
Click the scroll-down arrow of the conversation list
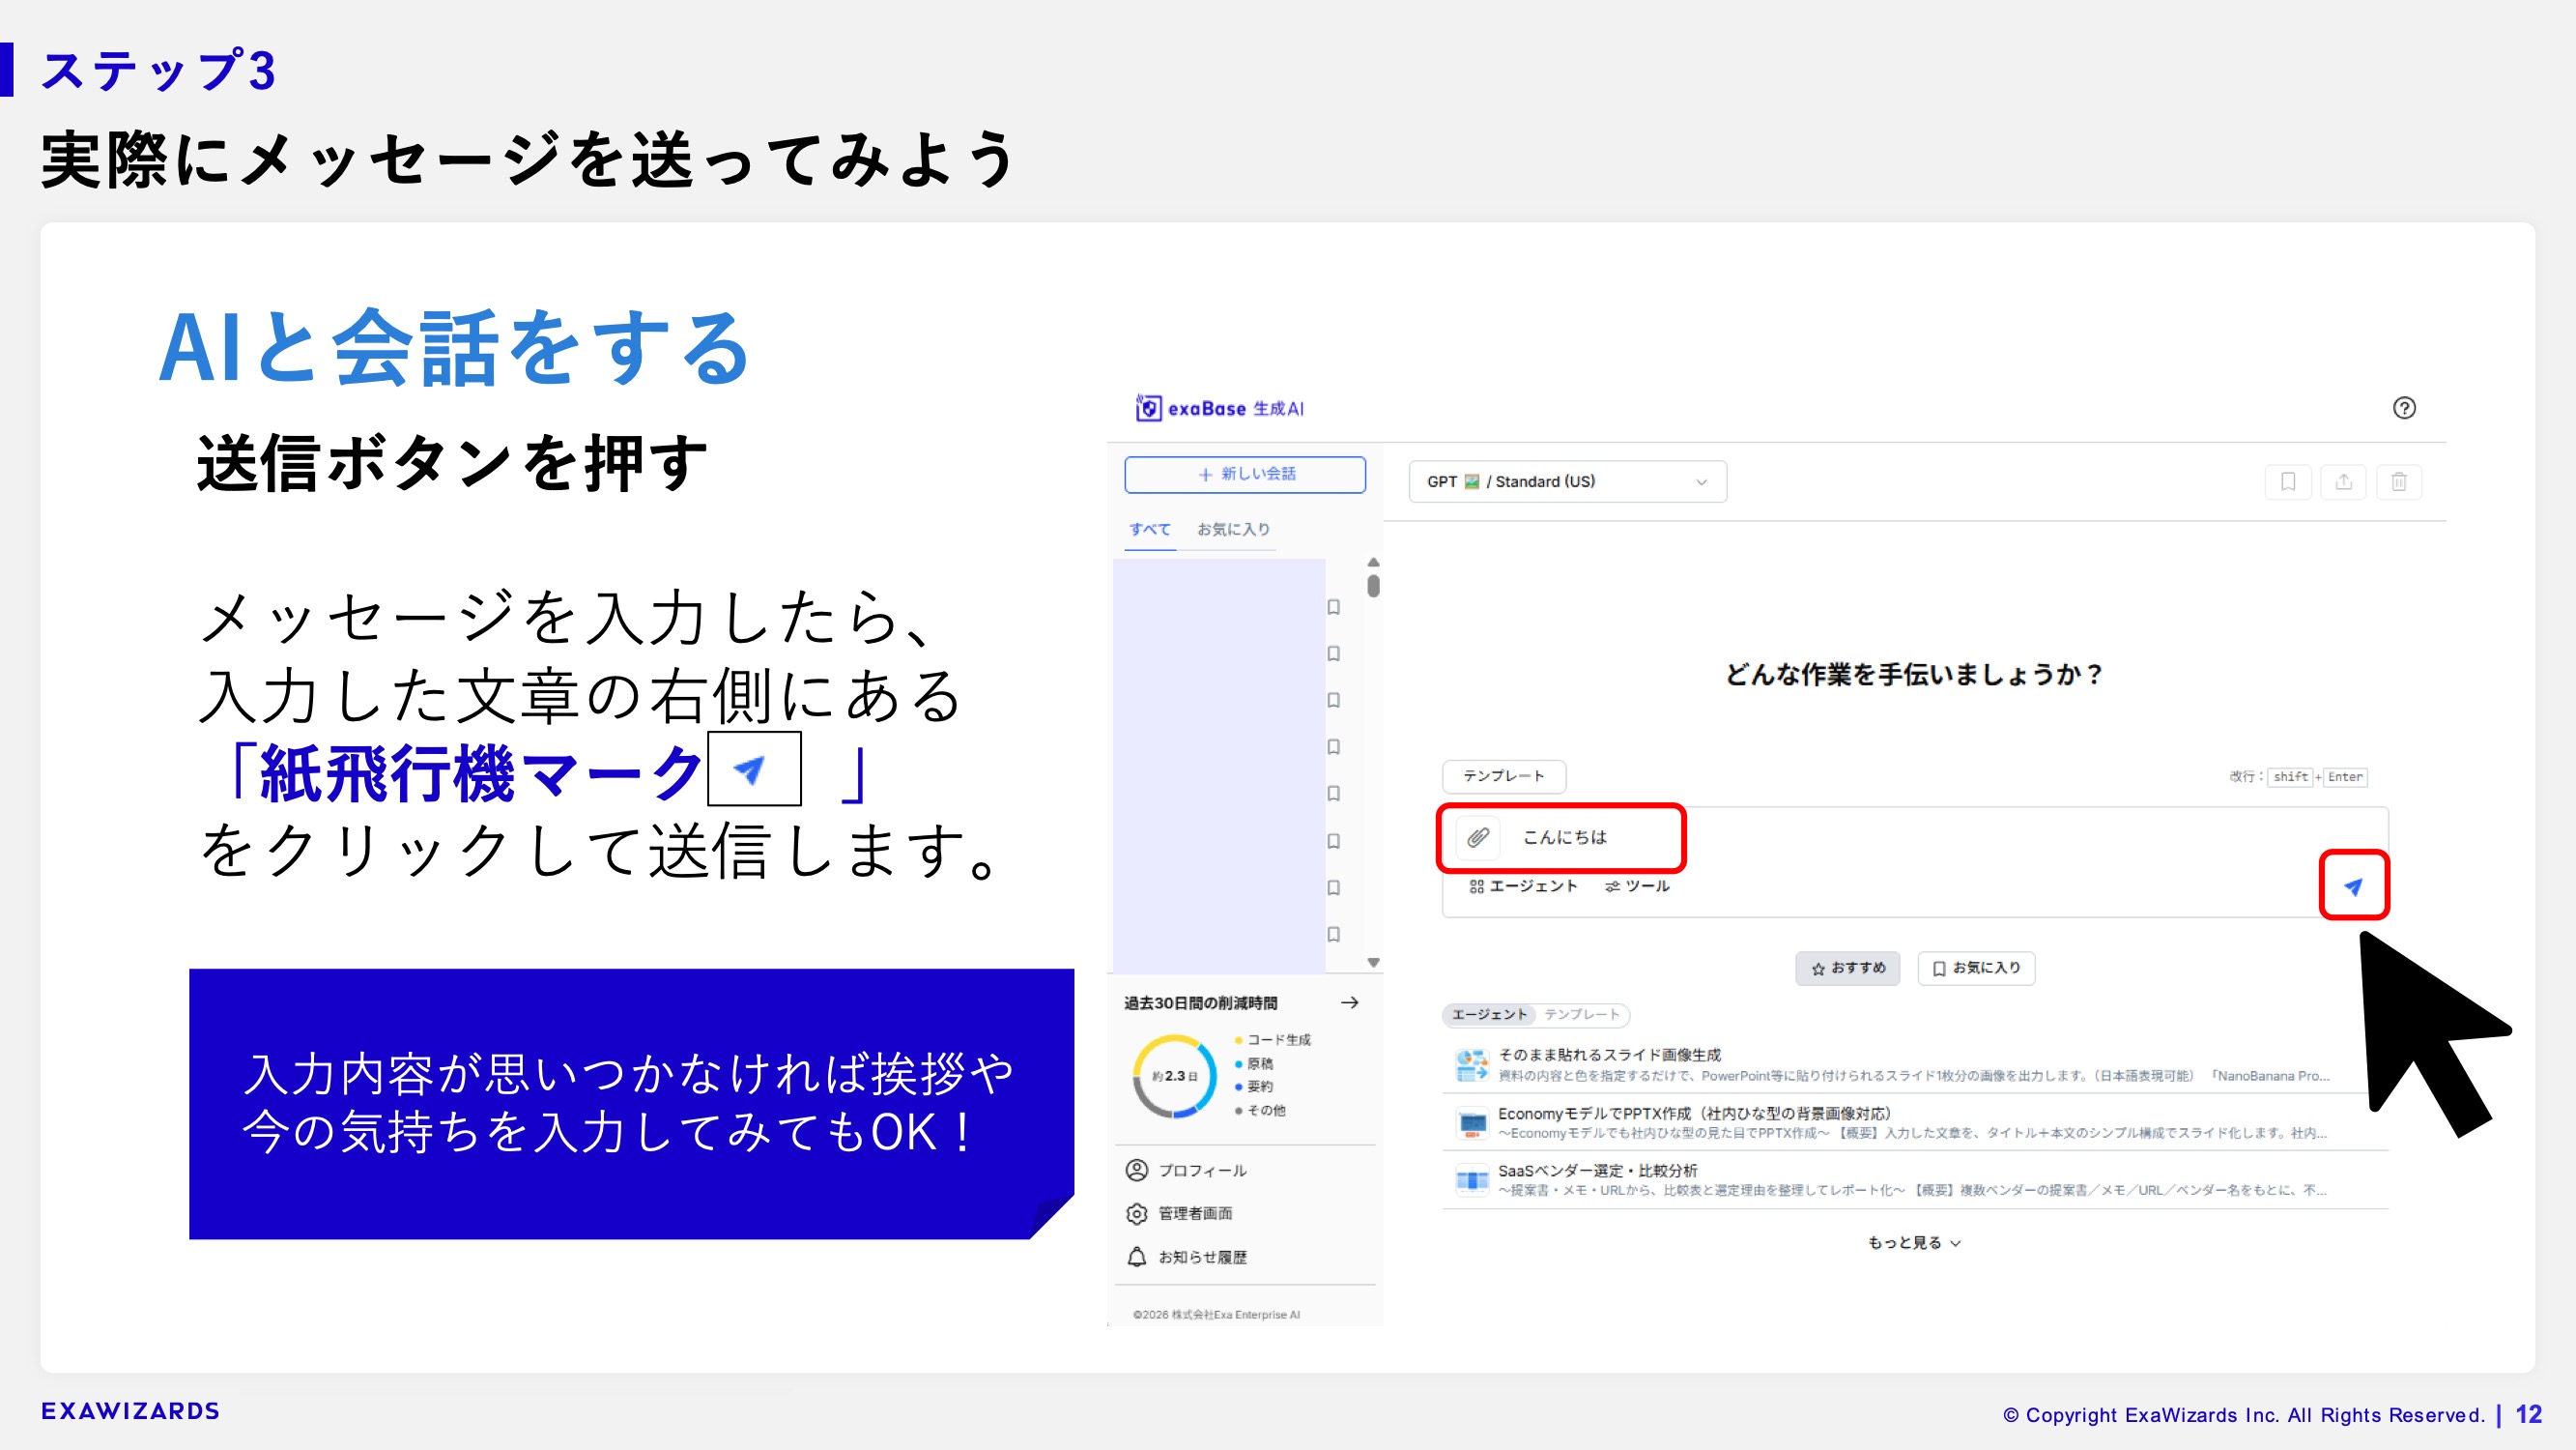[1373, 963]
